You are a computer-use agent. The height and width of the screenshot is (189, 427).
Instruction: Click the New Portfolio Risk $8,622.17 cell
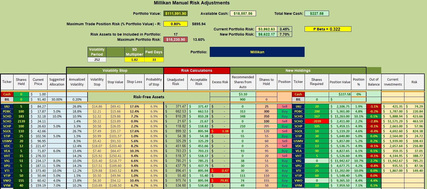tap(266, 34)
